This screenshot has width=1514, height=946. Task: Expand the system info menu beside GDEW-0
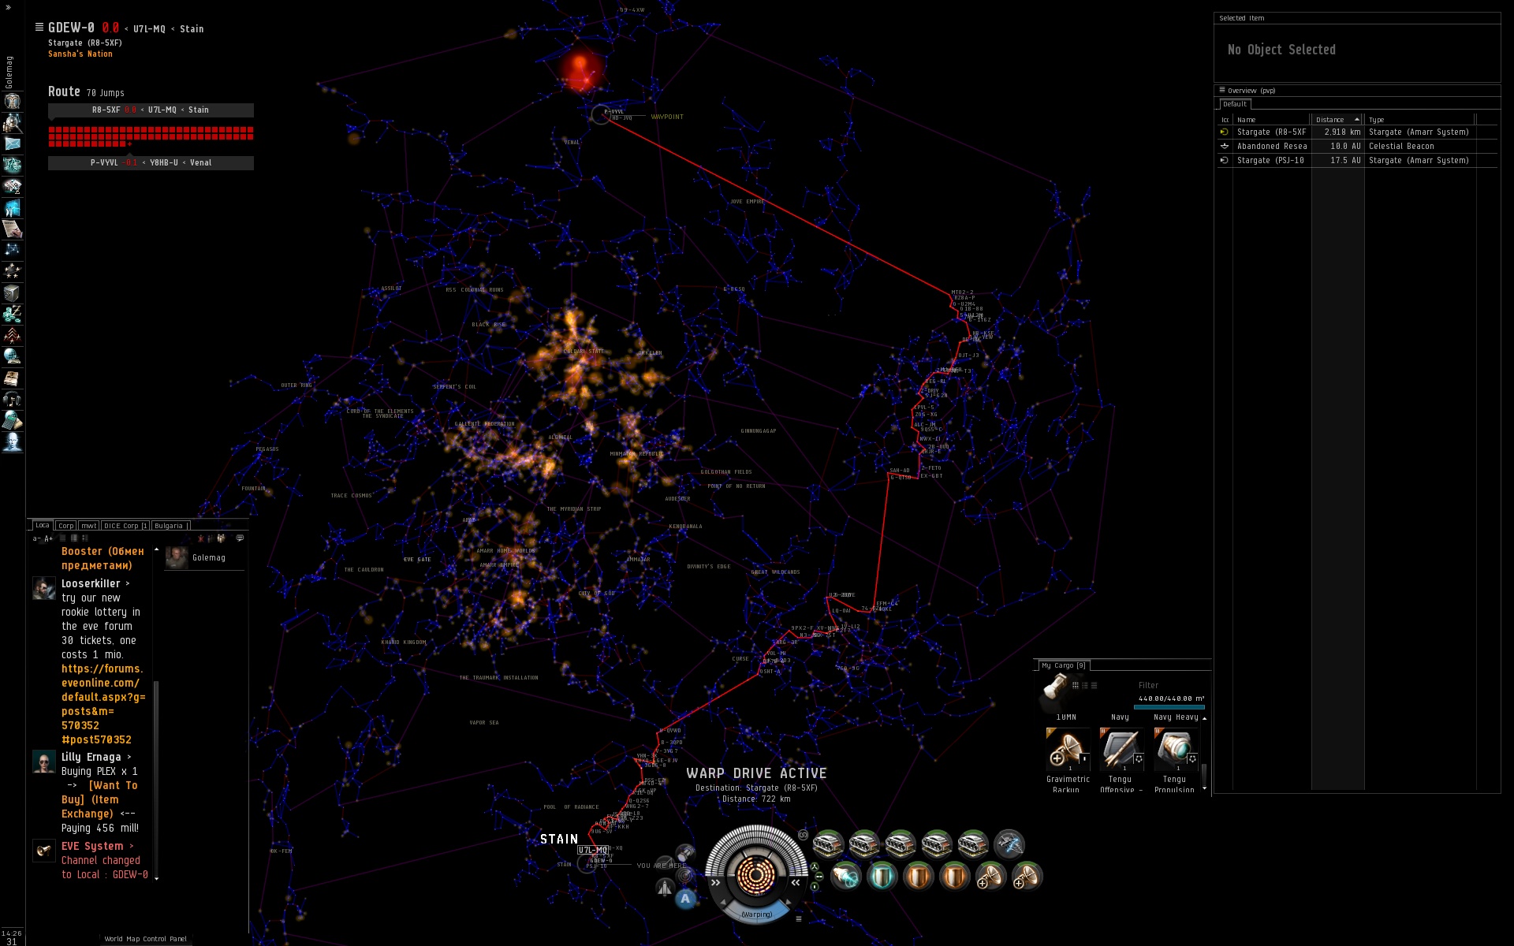[x=39, y=27]
